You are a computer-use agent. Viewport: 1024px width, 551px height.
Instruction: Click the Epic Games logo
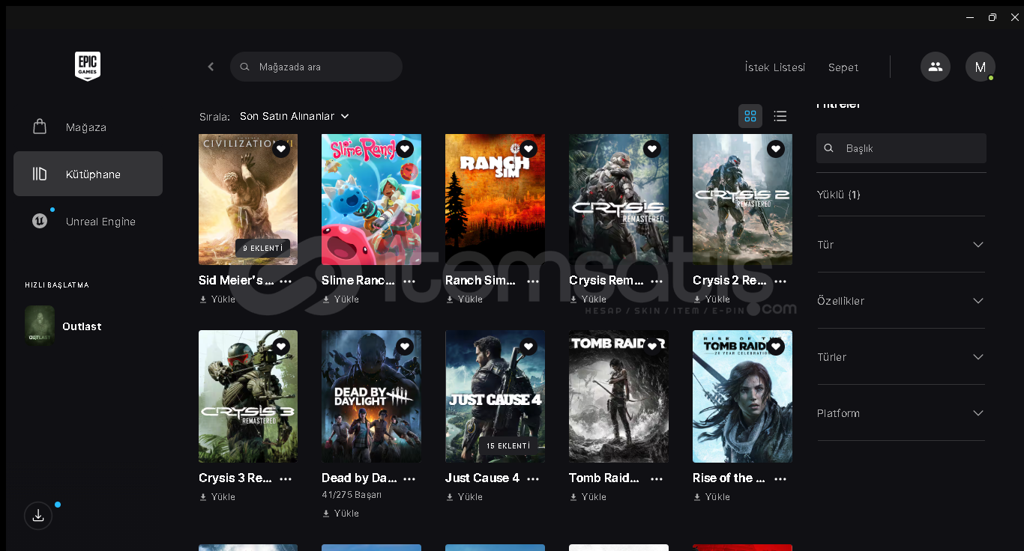click(88, 67)
